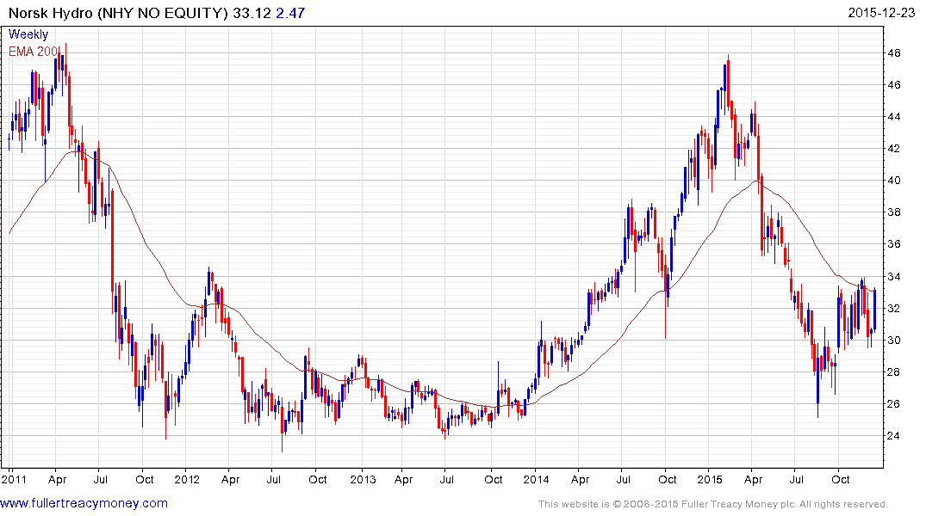Screen dimensions: 926x516
Task: Click the 30 price axis label
Action: coord(893,341)
